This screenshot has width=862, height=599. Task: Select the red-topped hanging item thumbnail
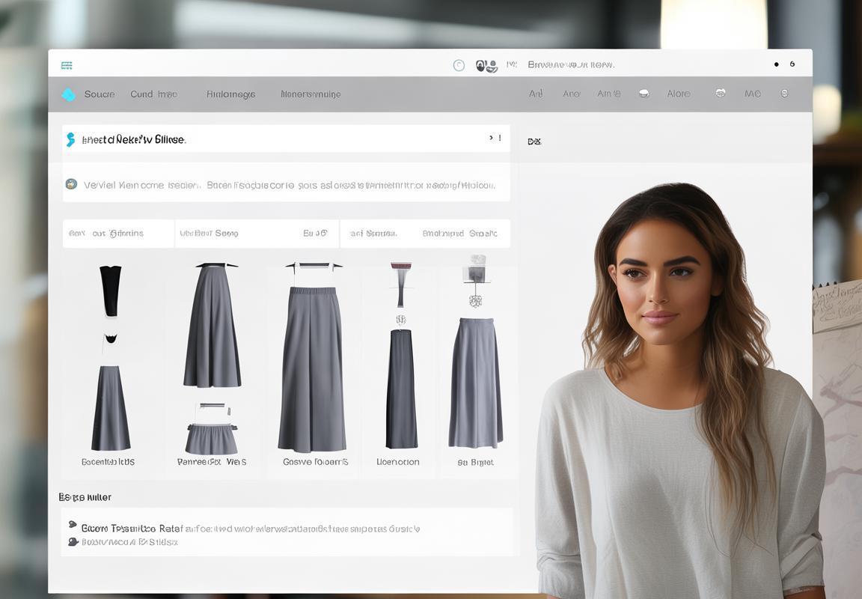point(401,285)
